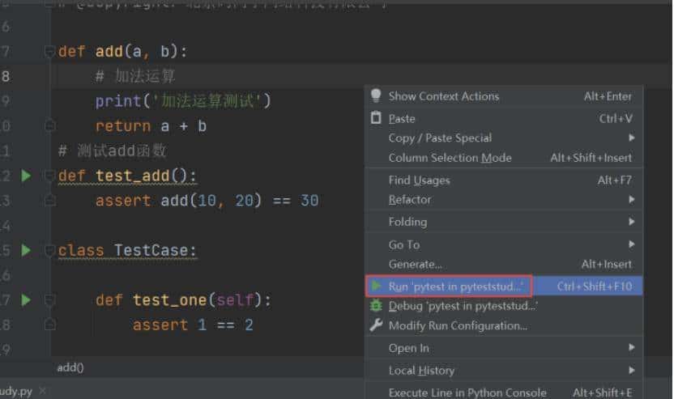Click the test_add function name

click(132, 176)
